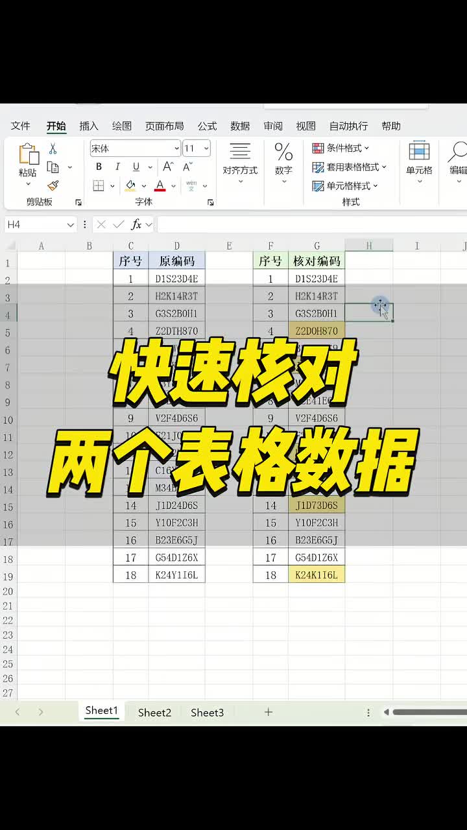Go to previous sheet arrow
Screen dimensions: 467x830
pos(18,712)
